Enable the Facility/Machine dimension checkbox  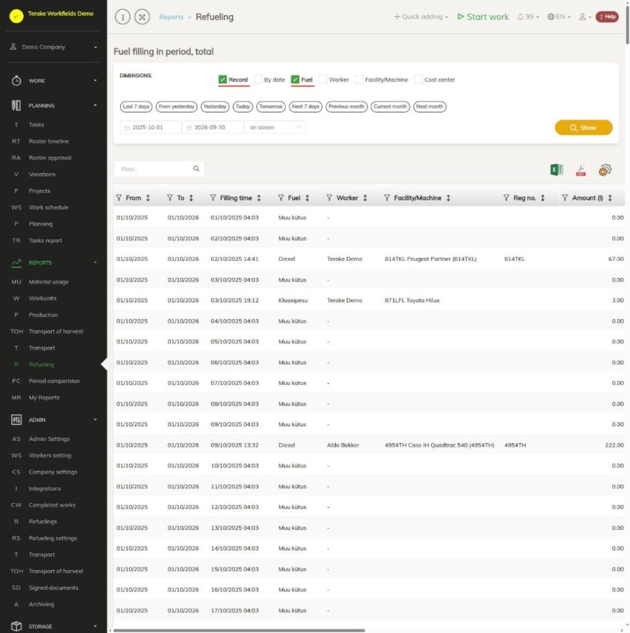point(359,80)
